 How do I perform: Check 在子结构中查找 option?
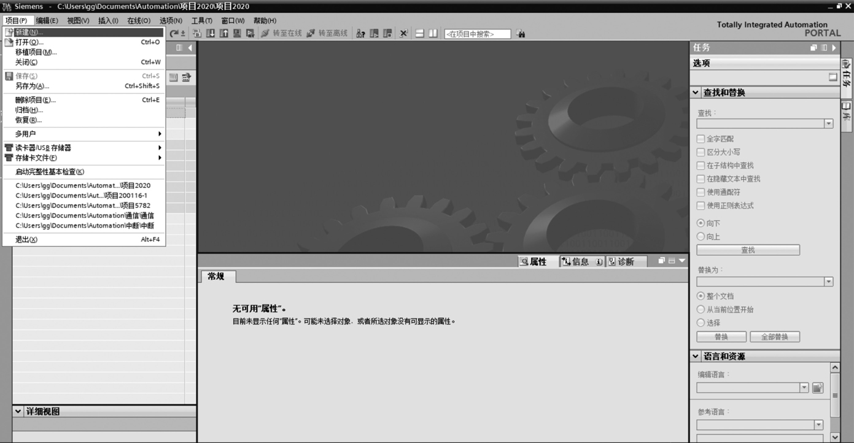pos(701,166)
